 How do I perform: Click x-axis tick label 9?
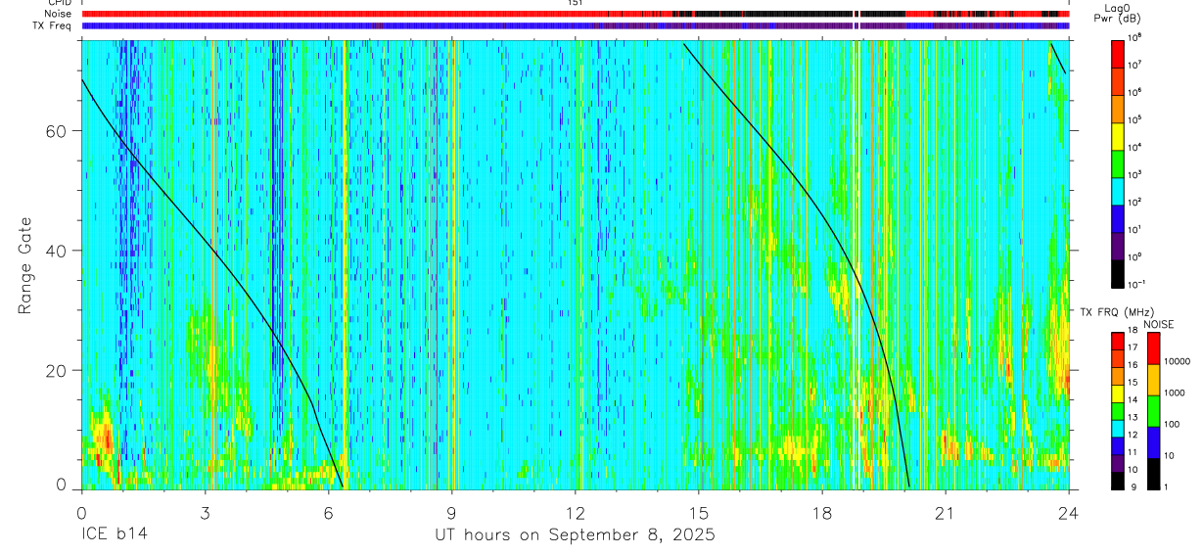(x=452, y=512)
